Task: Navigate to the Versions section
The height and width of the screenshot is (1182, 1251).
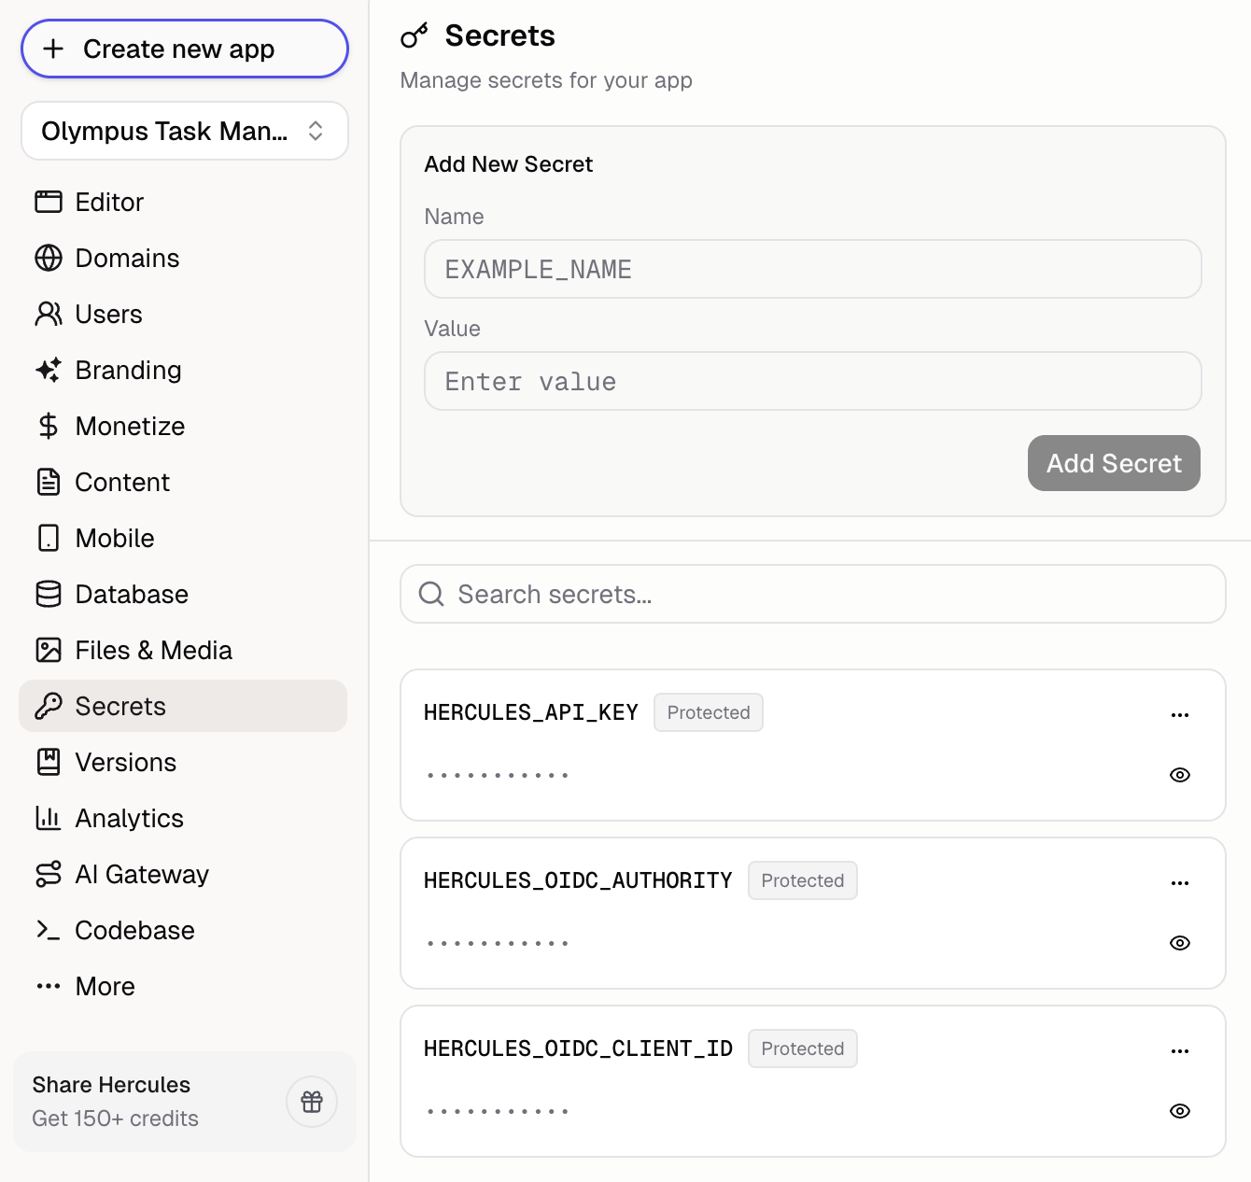Action: (125, 762)
